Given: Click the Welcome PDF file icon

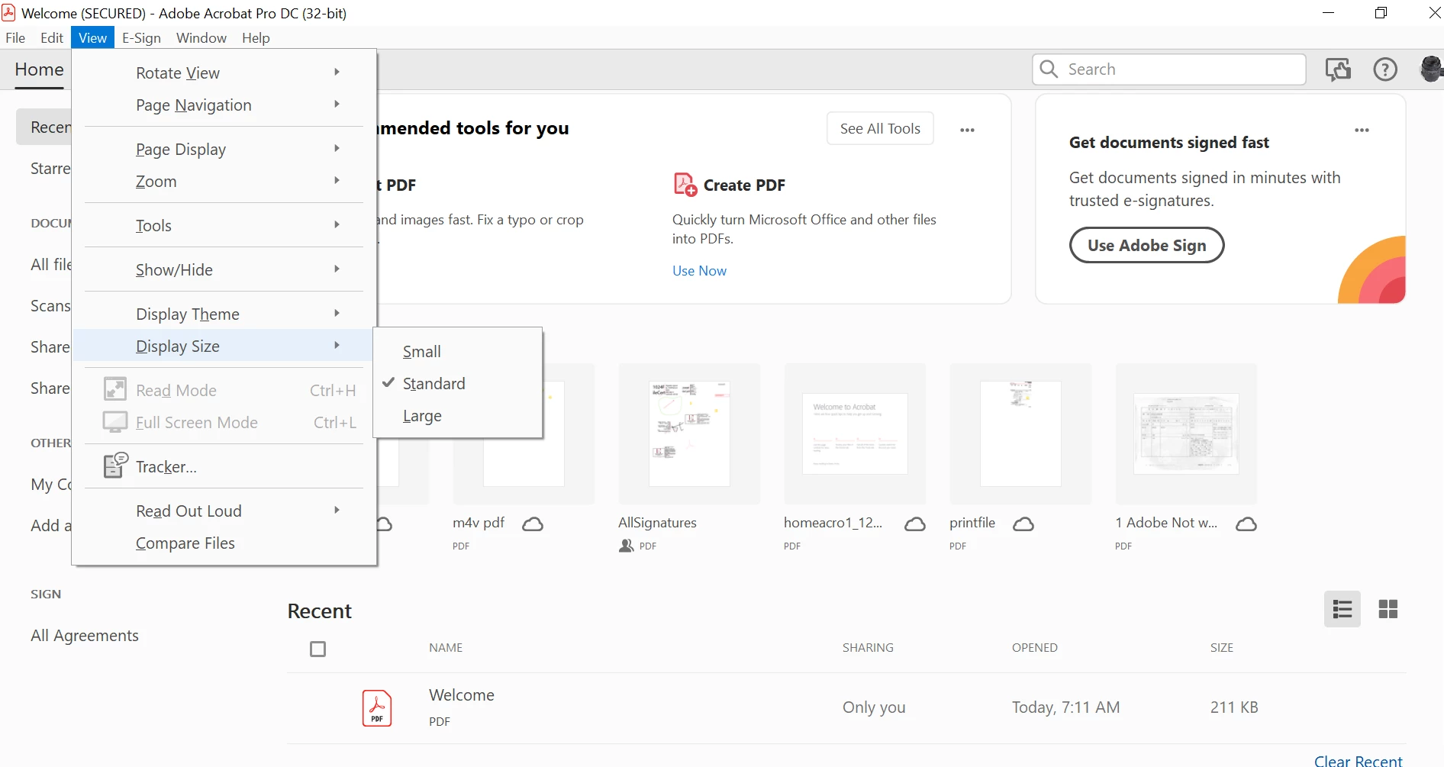Looking at the screenshot, I should pos(377,708).
